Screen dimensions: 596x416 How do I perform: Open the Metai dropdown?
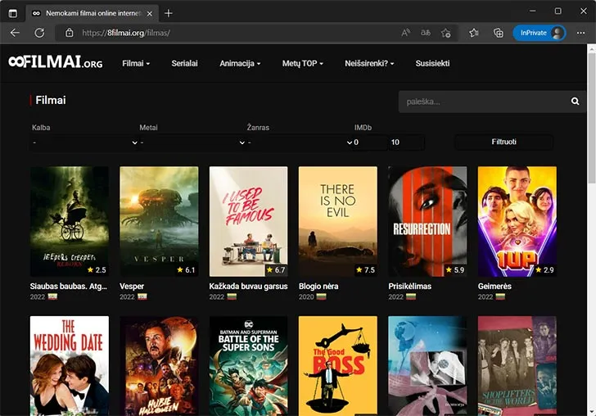click(x=192, y=142)
